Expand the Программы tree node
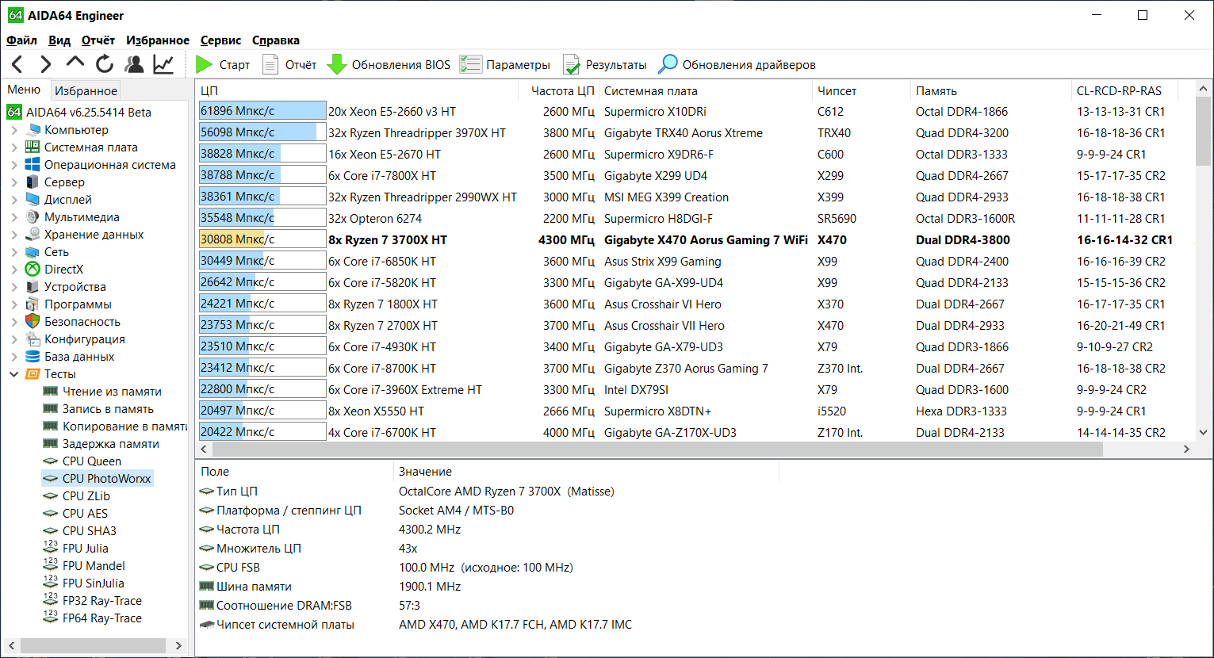Screen dimensions: 1214x658 [x=14, y=304]
